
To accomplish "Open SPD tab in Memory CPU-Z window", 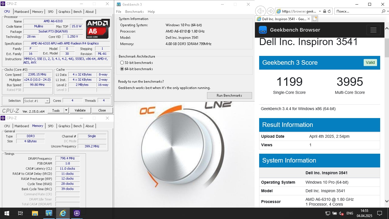I will [x=50, y=126].
